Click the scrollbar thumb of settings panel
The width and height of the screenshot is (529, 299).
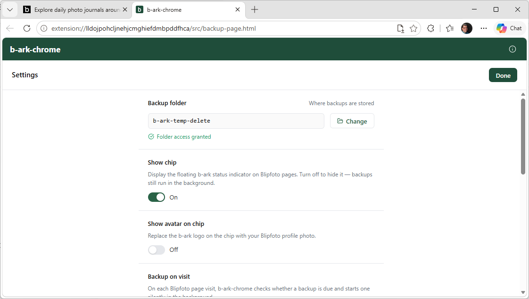(523, 136)
